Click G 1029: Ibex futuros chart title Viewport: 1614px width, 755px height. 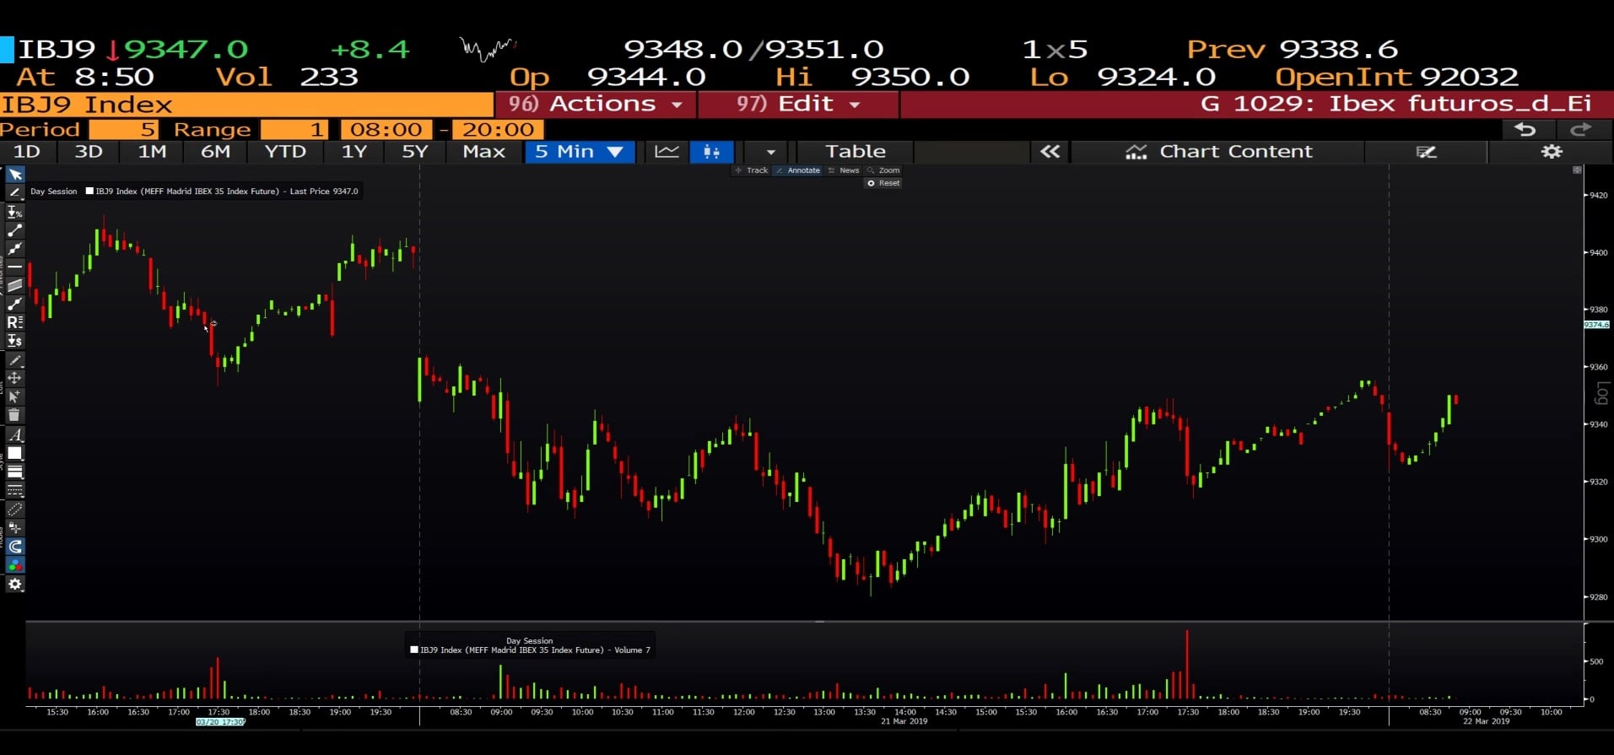pos(1396,104)
